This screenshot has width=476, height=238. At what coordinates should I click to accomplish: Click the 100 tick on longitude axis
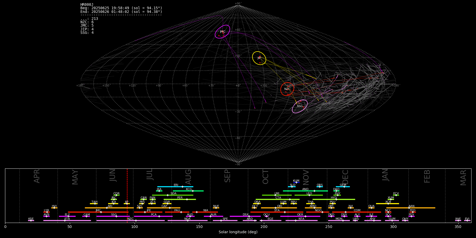click(x=135, y=227)
